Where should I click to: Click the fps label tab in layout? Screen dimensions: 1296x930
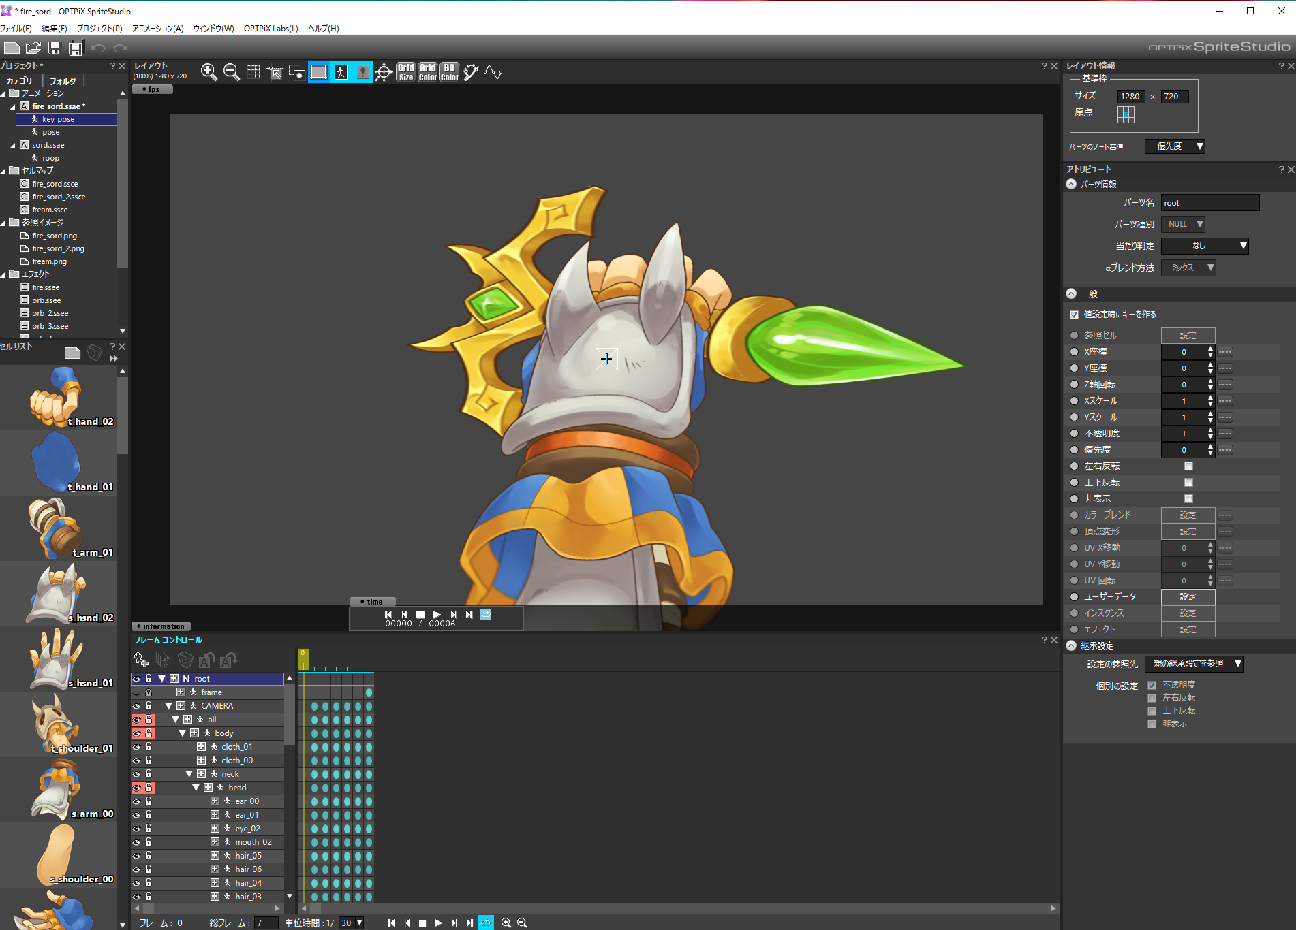pyautogui.click(x=152, y=89)
